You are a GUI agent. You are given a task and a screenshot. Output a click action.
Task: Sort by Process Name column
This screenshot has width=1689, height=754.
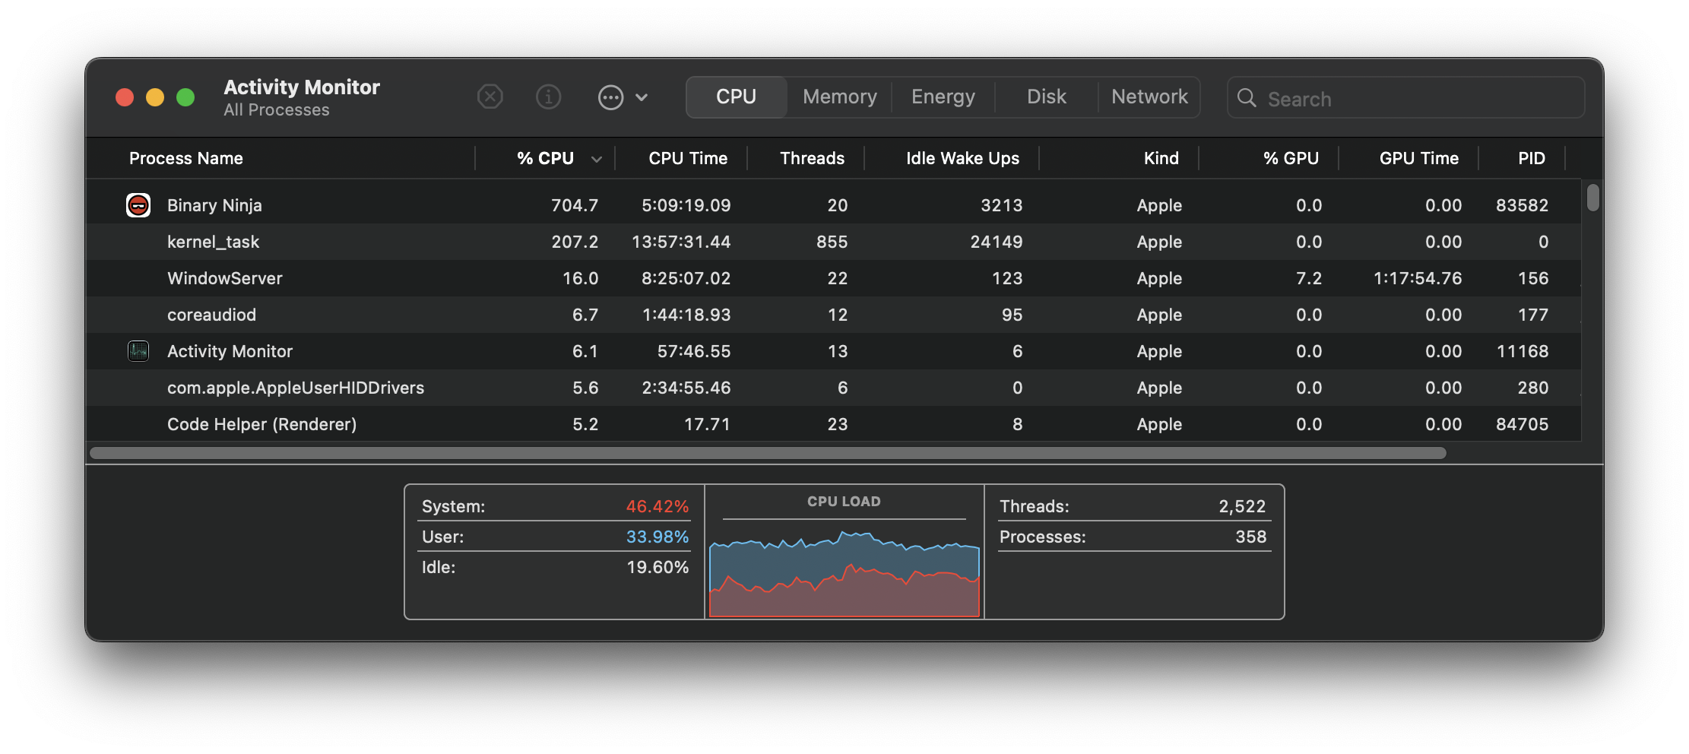[186, 158]
